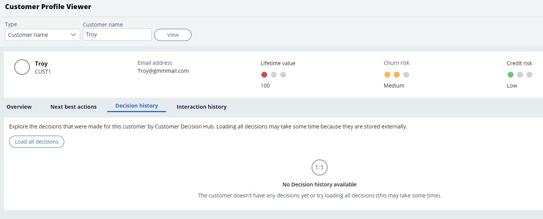Click the gray Churn risk dot
This screenshot has width=543, height=219.
click(x=406, y=75)
